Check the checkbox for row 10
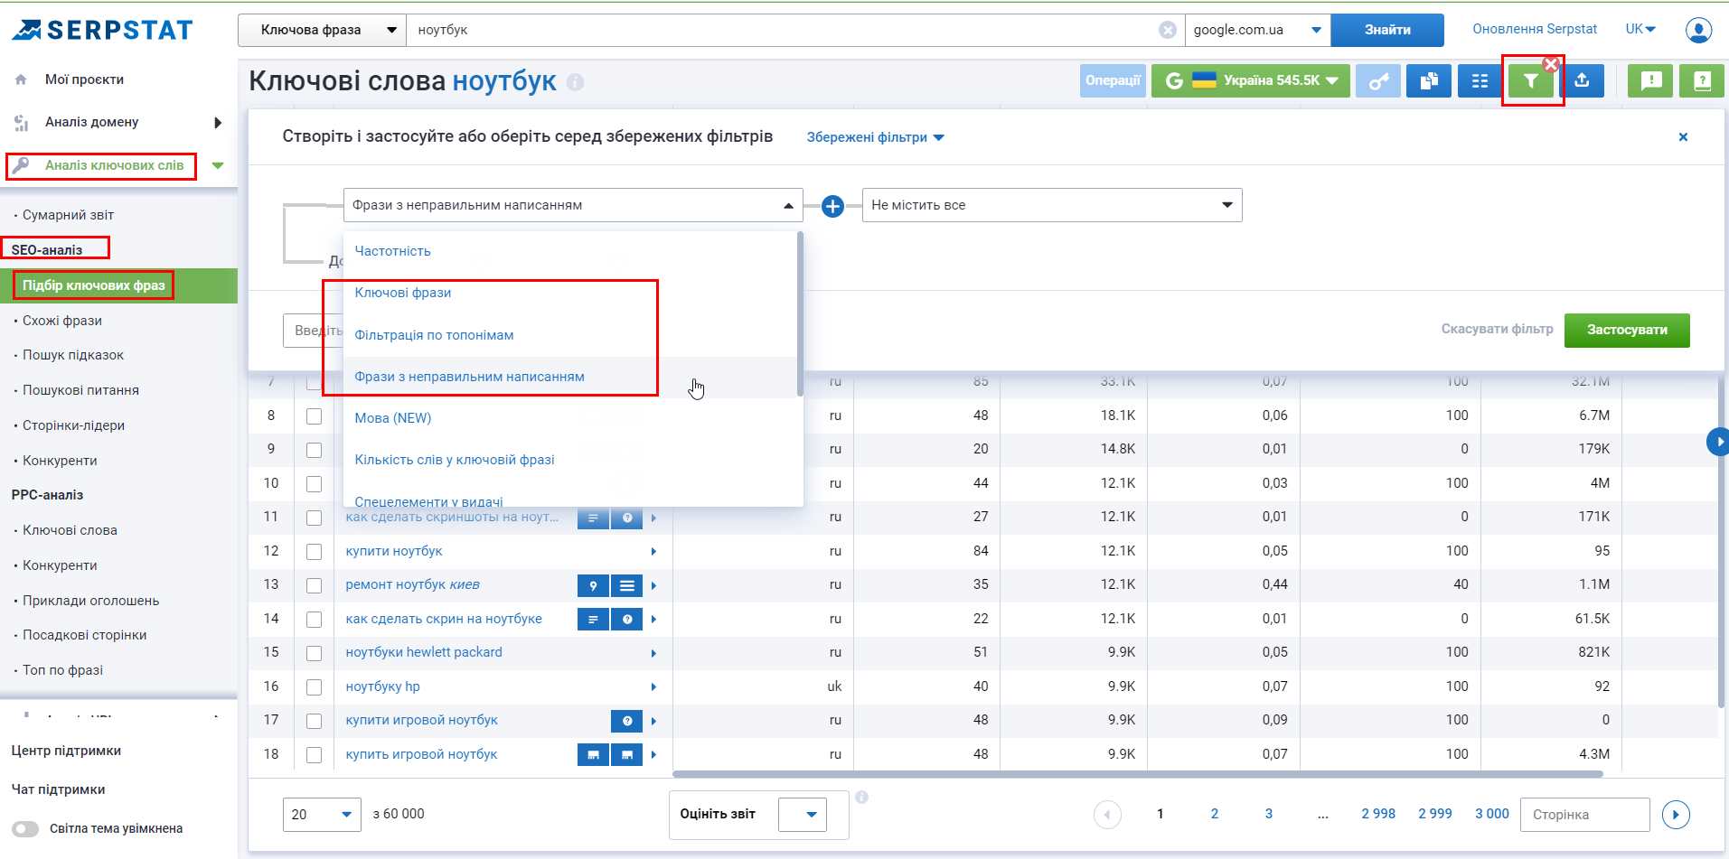This screenshot has height=859, width=1729. [x=314, y=484]
